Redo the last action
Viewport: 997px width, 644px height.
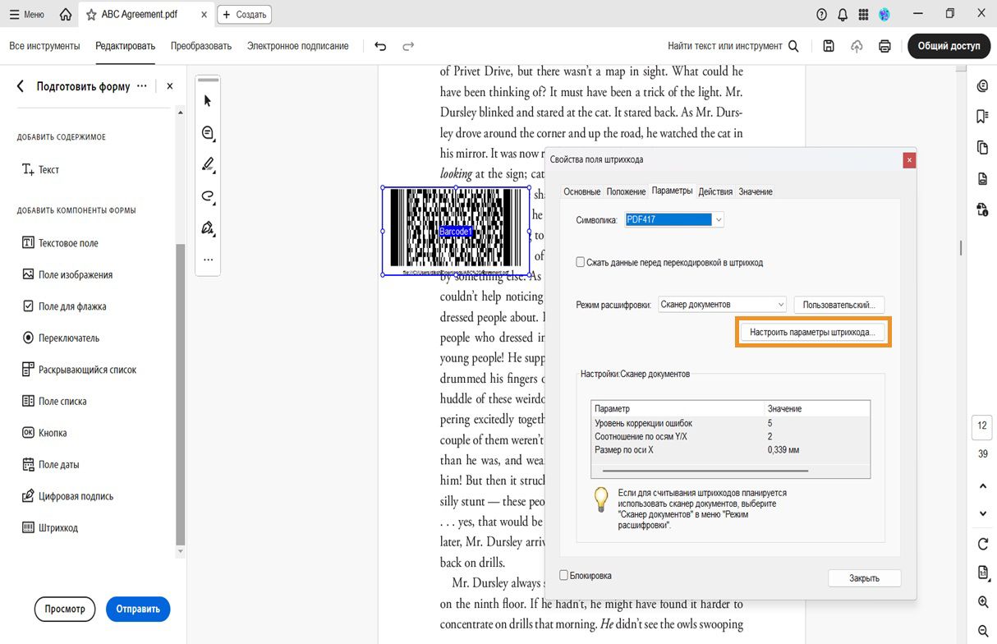[x=408, y=46]
